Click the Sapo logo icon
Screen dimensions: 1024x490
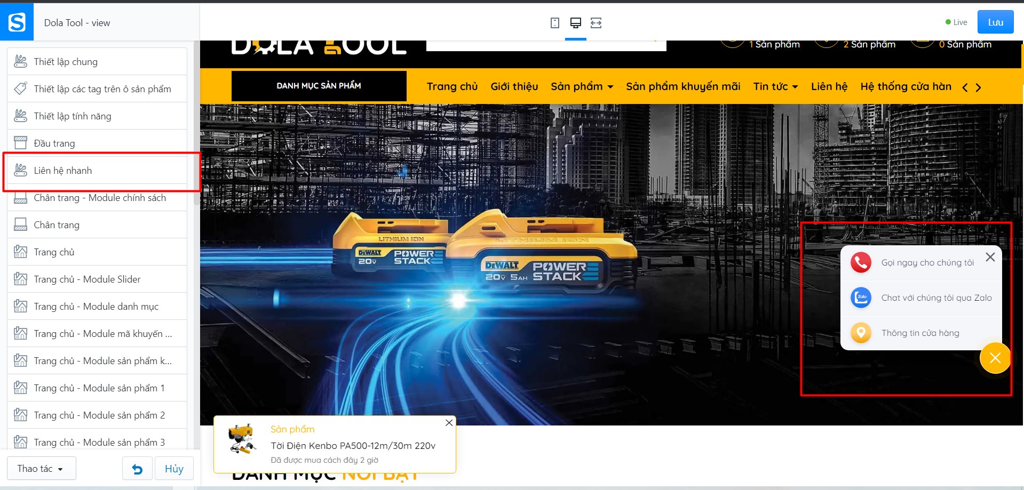coord(17,22)
